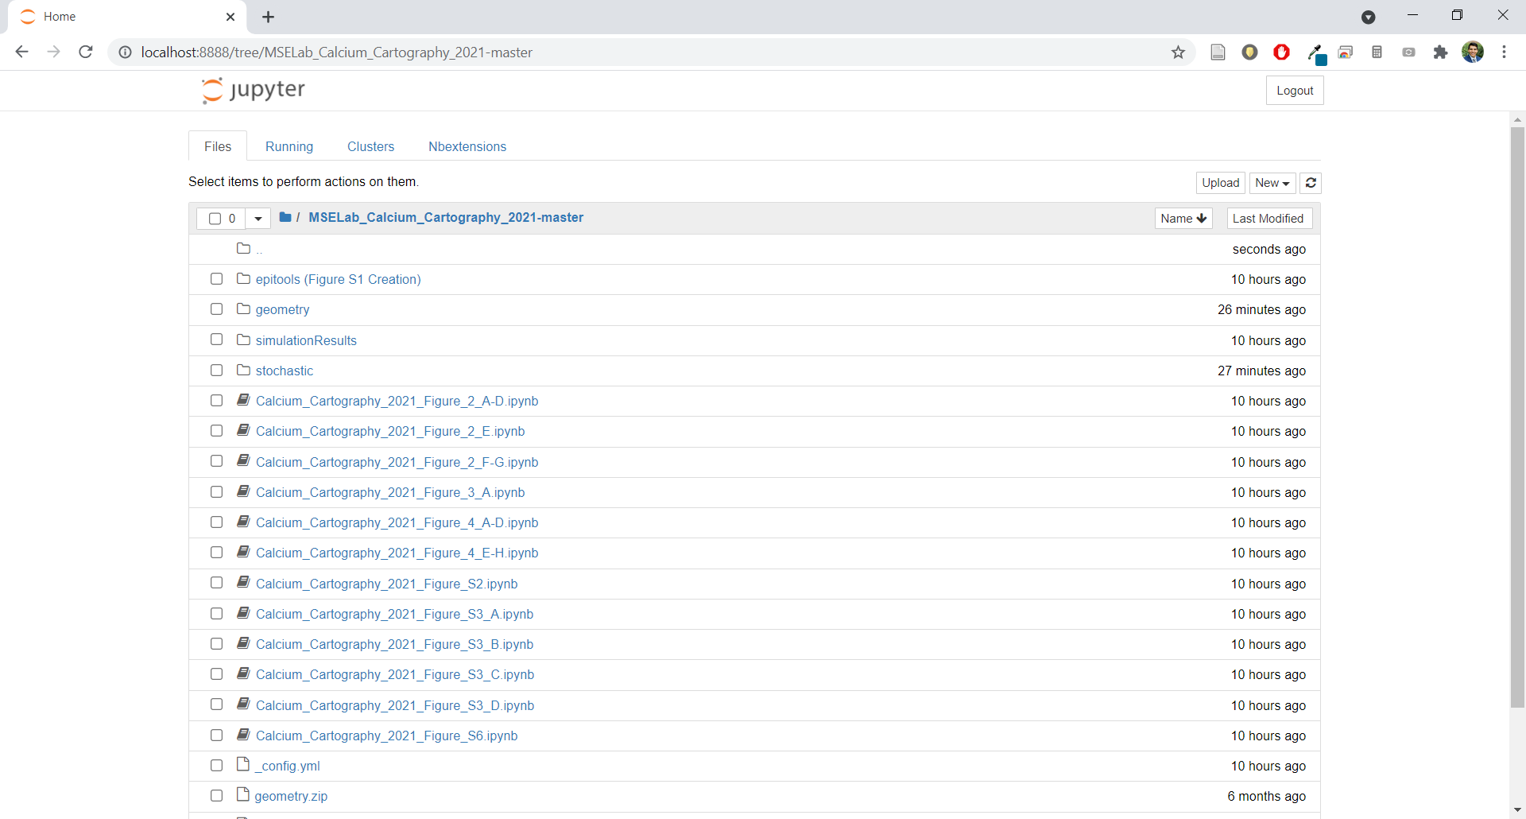Tick the checkbox for Figure_3_A notebook
The height and width of the screenshot is (819, 1526).
click(x=216, y=492)
